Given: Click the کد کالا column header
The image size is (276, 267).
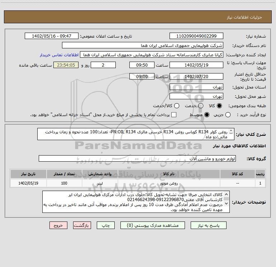Looking at the screenshot, I should pyautogui.click(x=237, y=174).
